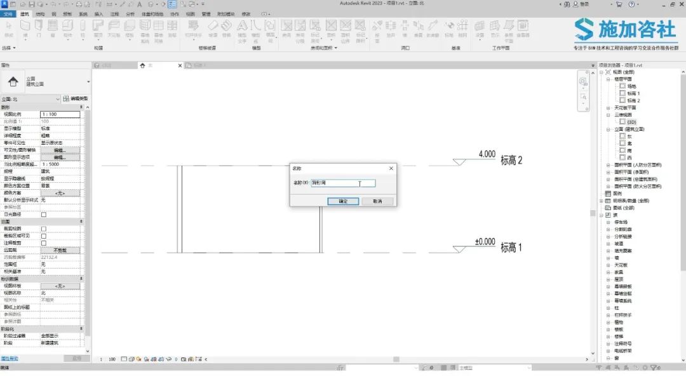Select the Level datum tool
686x386 pixels.
tap(449, 29)
